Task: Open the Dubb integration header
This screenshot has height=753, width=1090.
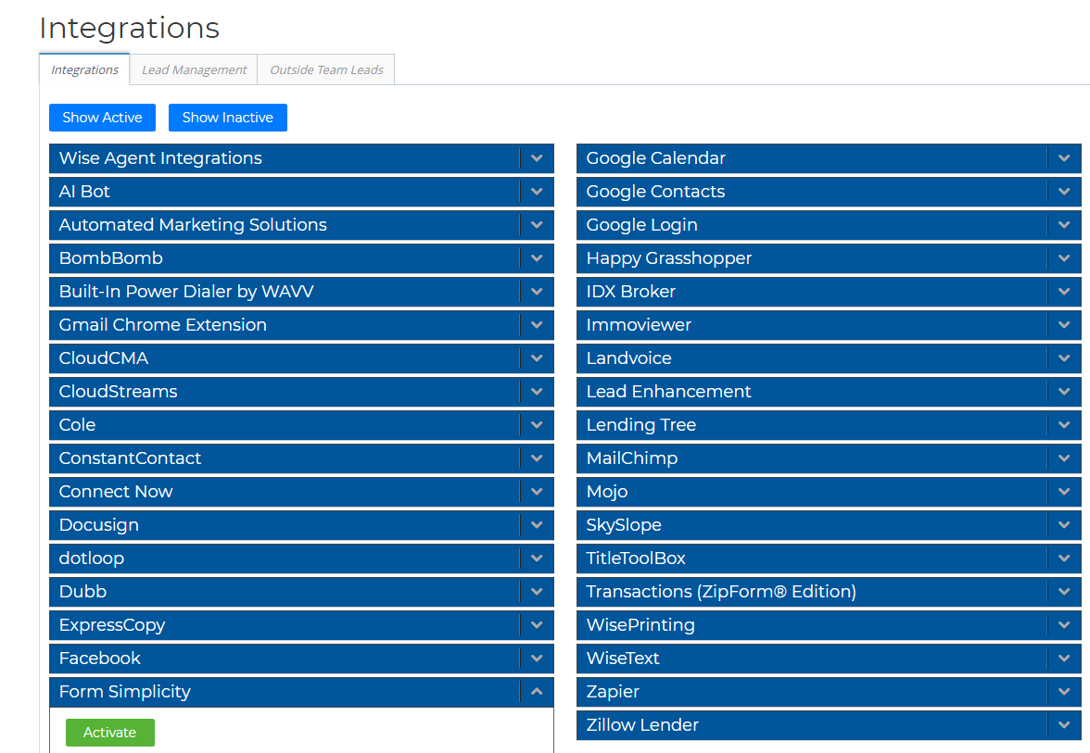Action: click(301, 591)
